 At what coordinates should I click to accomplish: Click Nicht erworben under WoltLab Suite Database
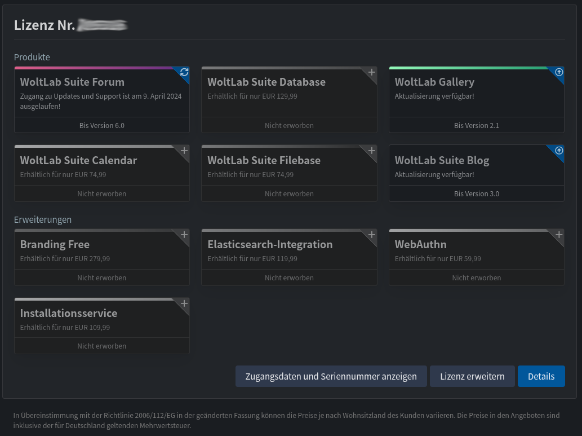click(289, 125)
